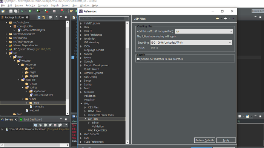Click Stop server icon in Servers view
Screen dimensions: 264x148
click(x=55, y=125)
